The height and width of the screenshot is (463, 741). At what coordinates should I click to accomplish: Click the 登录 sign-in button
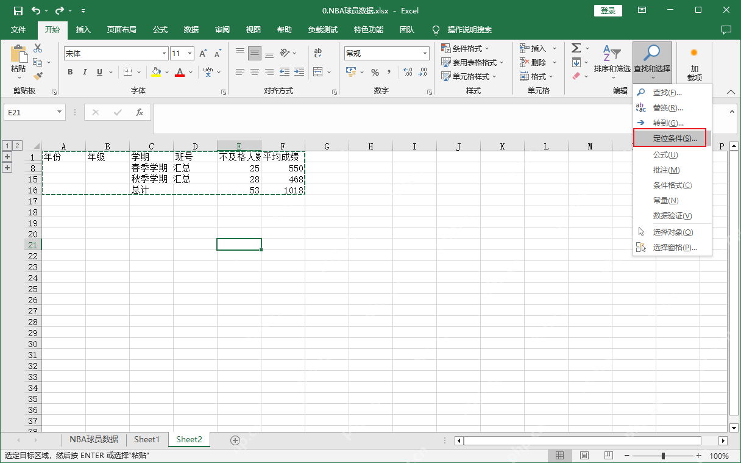608,10
